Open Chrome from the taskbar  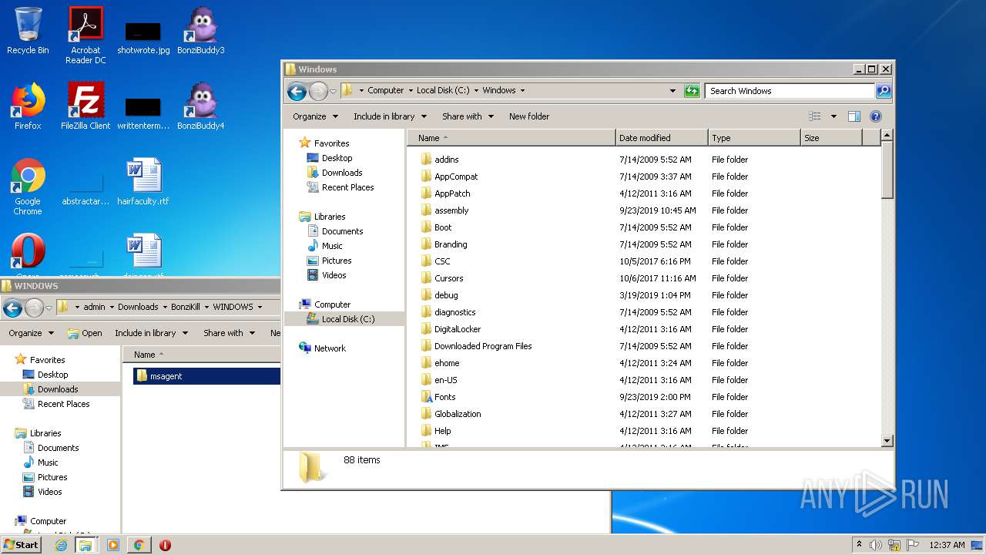[139, 545]
